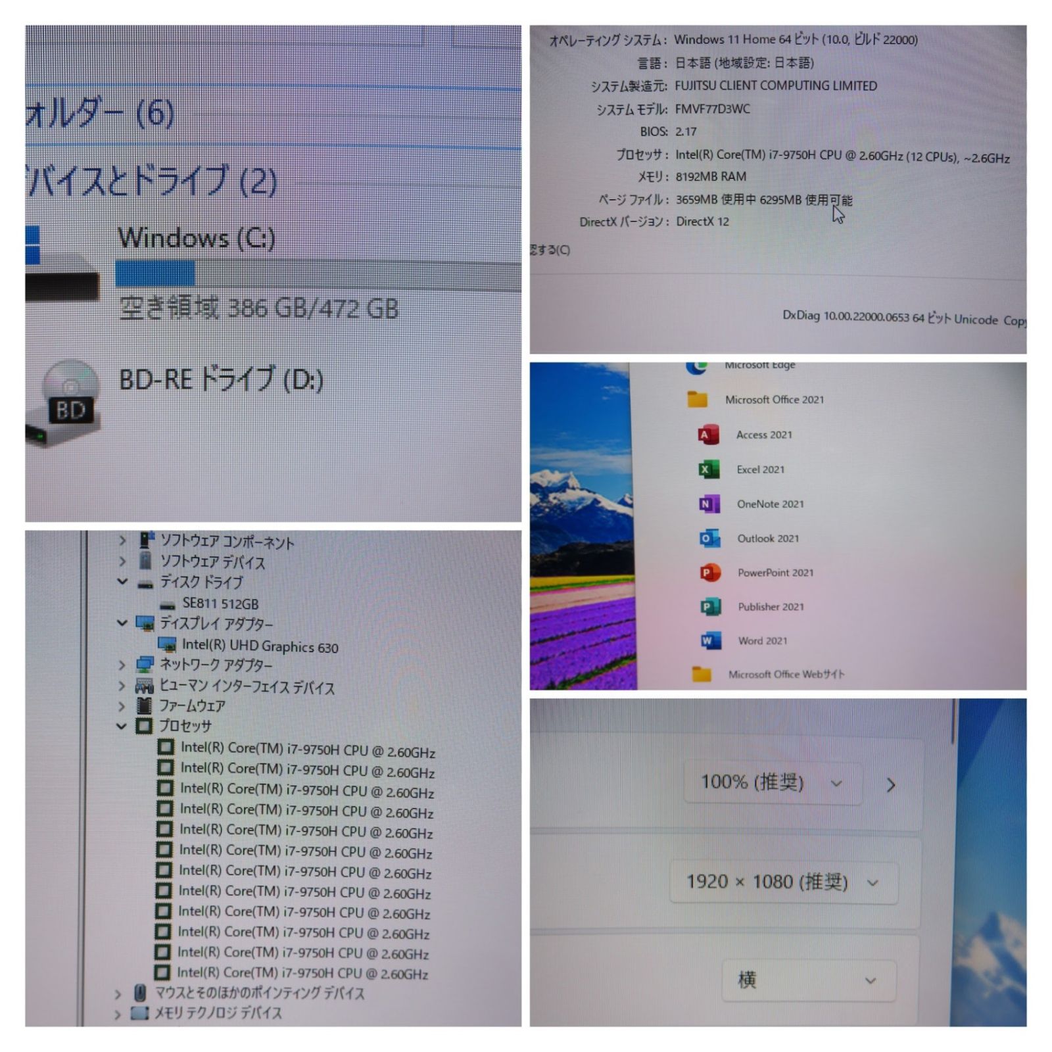This screenshot has width=1052, height=1052.
Task: Click the Word 2021 label
Action: 763,640
